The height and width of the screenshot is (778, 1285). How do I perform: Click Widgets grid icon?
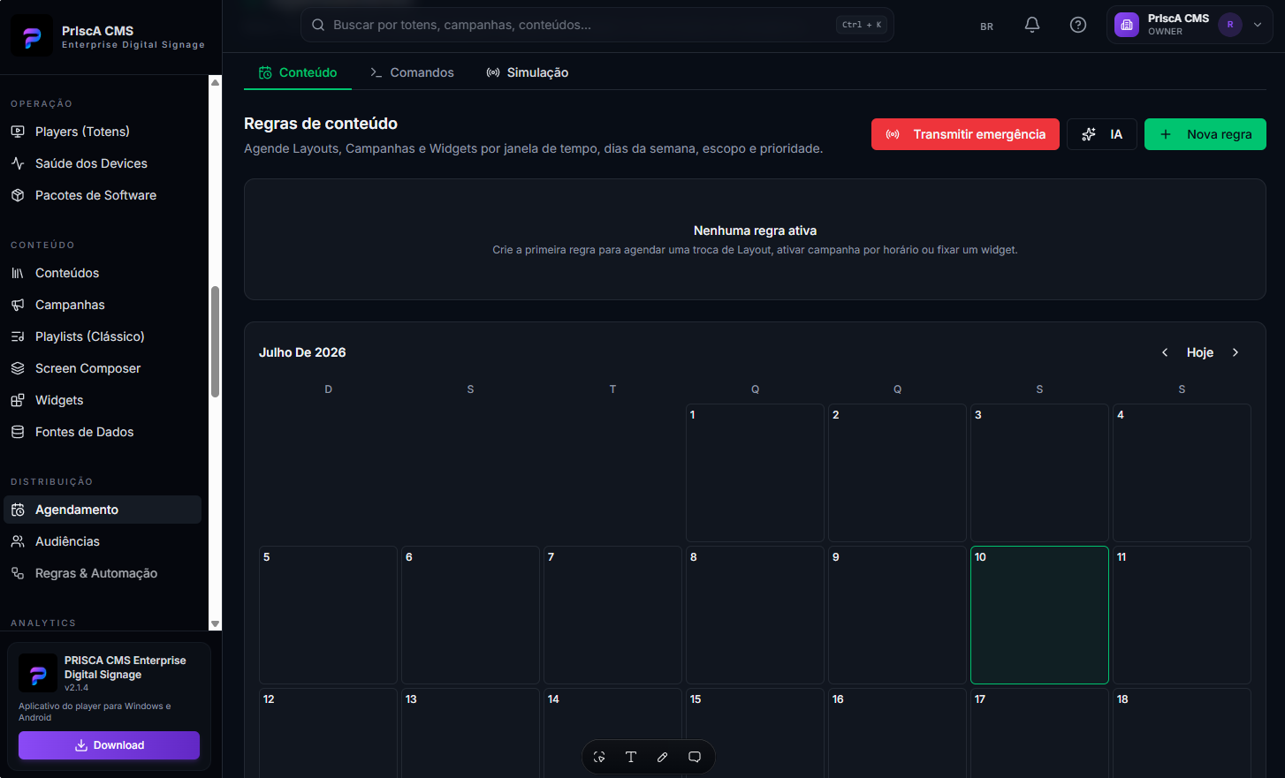pos(18,400)
